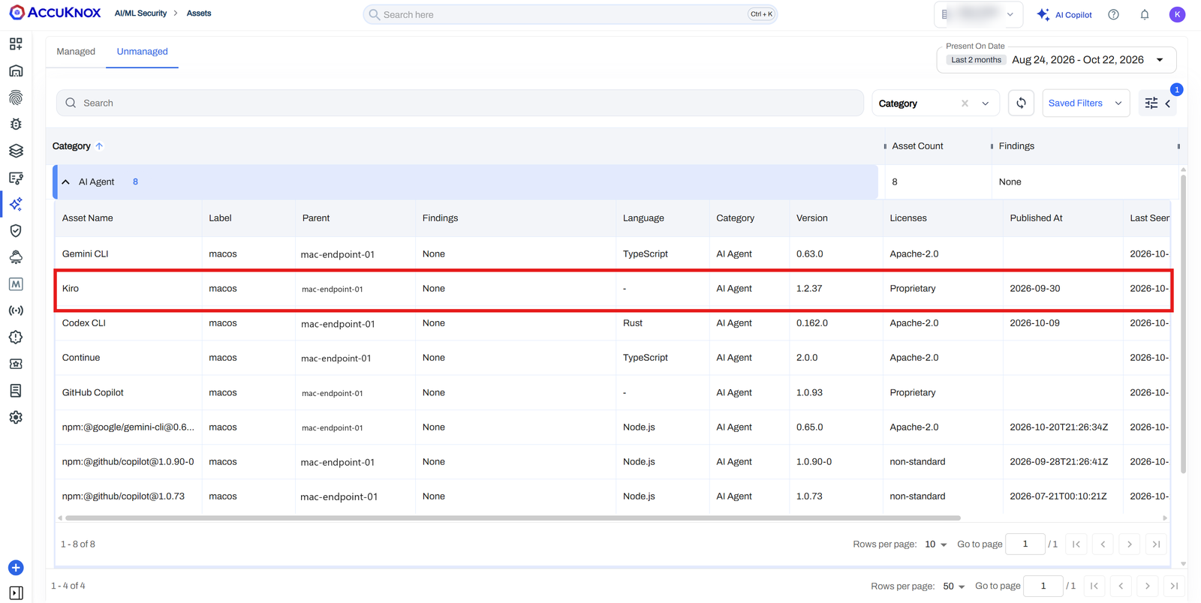Click the blue plus add button
1201x603 pixels.
click(16, 568)
